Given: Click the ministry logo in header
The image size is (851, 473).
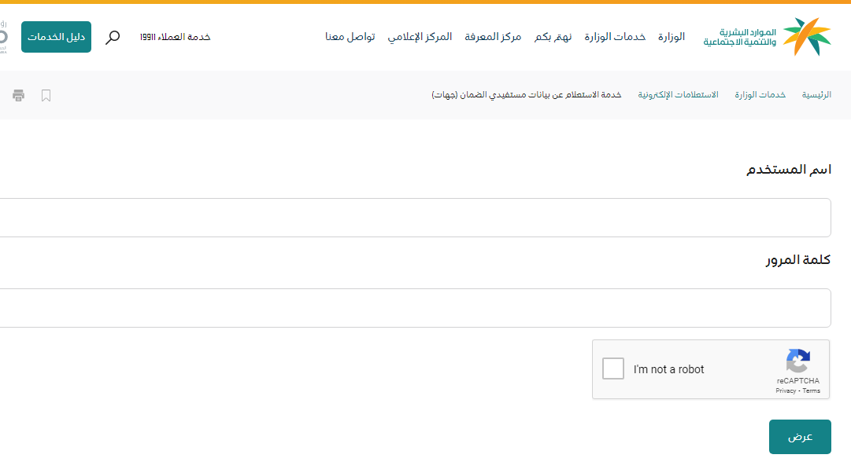Looking at the screenshot, I should [767, 37].
